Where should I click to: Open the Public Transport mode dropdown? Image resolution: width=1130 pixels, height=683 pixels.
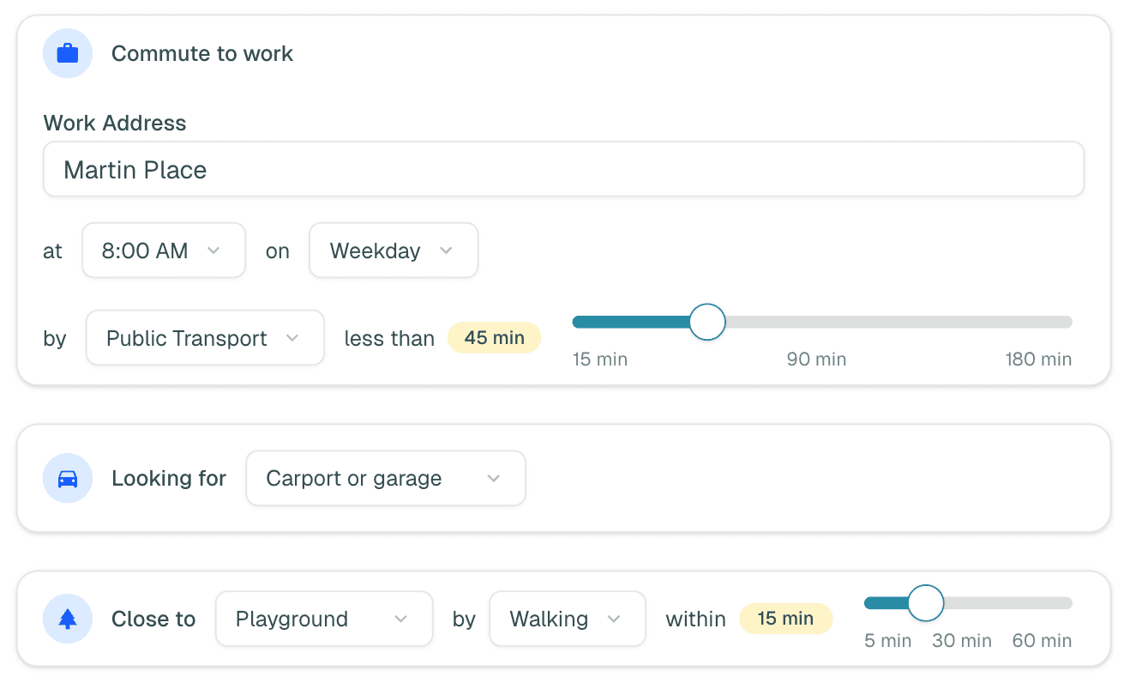click(x=205, y=339)
